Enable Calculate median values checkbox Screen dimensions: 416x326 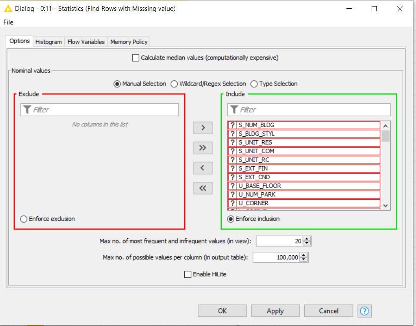click(x=136, y=58)
